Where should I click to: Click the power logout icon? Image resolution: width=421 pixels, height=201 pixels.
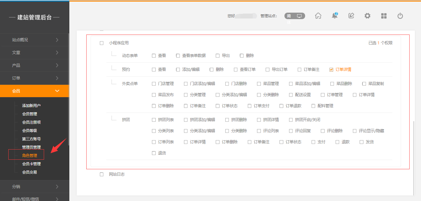400,16
